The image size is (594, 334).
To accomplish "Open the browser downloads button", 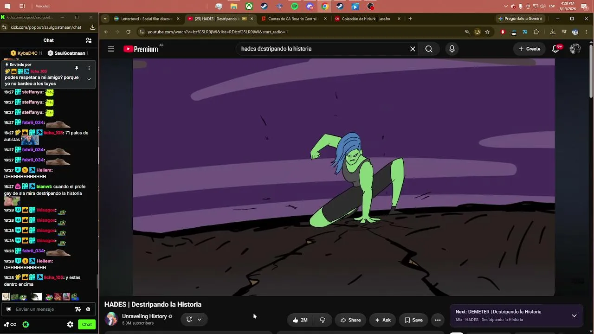I will coord(553,32).
